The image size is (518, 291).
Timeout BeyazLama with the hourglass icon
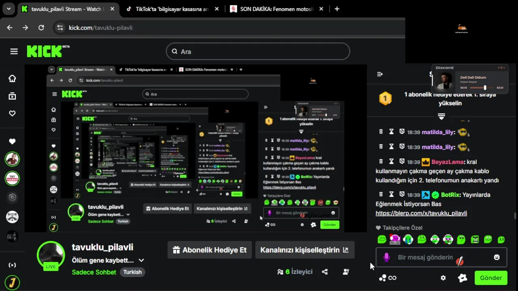(391, 161)
